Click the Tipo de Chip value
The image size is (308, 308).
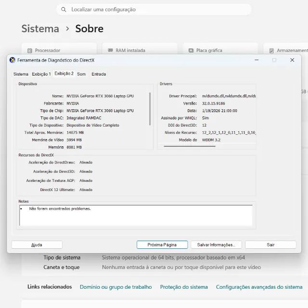click(x=100, y=111)
